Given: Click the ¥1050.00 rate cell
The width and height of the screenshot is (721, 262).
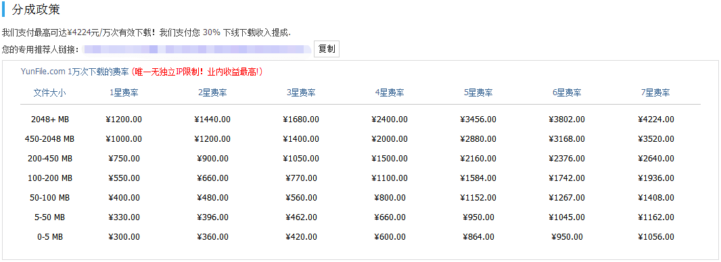Looking at the screenshot, I should pyautogui.click(x=301, y=159).
